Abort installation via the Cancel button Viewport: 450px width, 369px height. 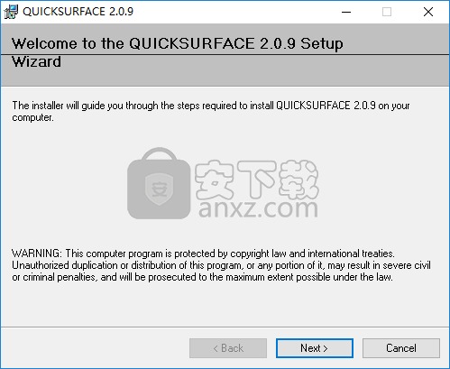point(401,348)
